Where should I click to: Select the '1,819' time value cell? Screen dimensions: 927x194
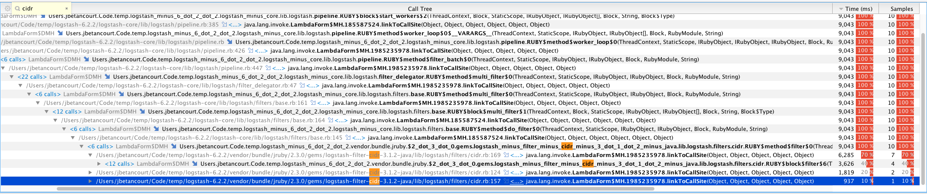point(846,173)
